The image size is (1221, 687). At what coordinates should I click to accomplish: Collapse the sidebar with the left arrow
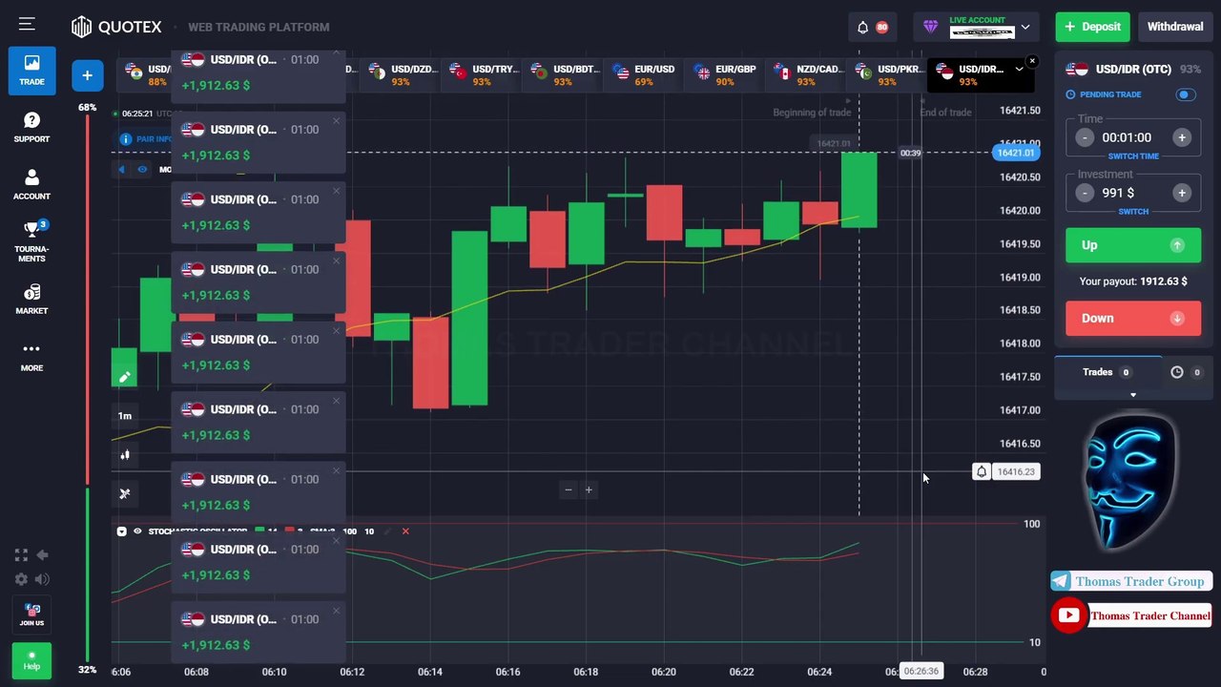point(42,554)
